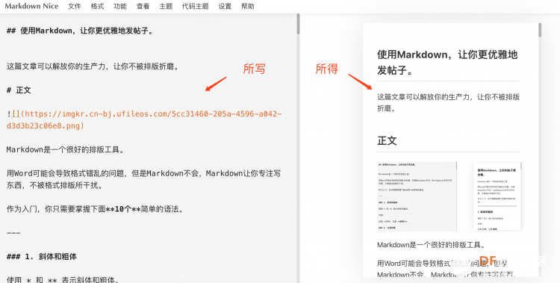The height and width of the screenshot is (283, 560).
Task: Click the editor pane vertical scrollbar
Action: click(298, 25)
